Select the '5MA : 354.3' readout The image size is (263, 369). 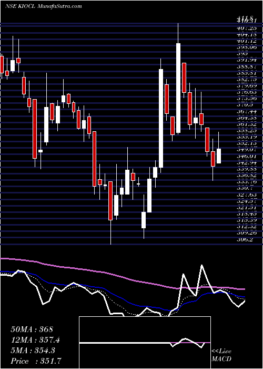point(33,351)
